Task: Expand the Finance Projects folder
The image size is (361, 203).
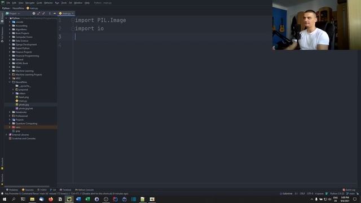Action: (x=10, y=52)
